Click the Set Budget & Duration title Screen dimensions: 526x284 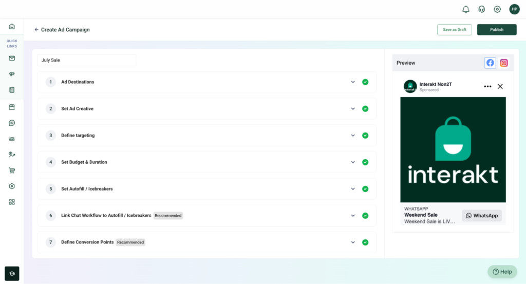(84, 162)
